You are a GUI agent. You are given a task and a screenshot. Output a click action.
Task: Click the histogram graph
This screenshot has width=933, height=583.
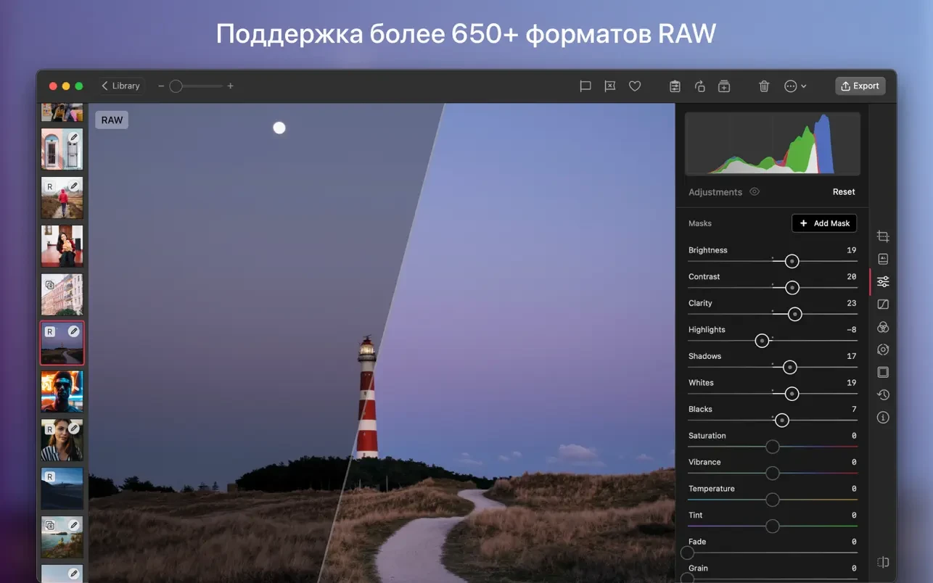773,144
